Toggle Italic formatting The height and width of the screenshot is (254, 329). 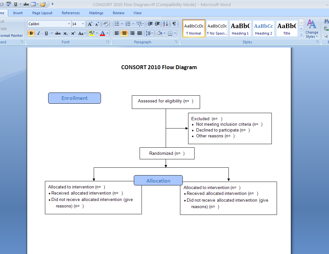coord(38,33)
